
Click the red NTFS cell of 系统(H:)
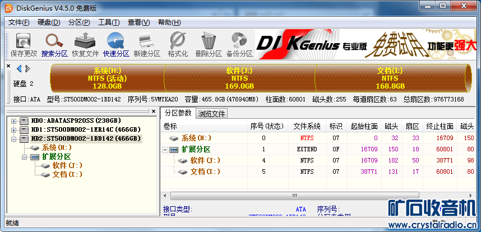(x=307, y=138)
